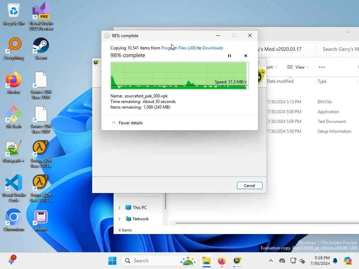Select the Setup Information file row
Viewport: 359px width, 269px height.
click(x=312, y=131)
